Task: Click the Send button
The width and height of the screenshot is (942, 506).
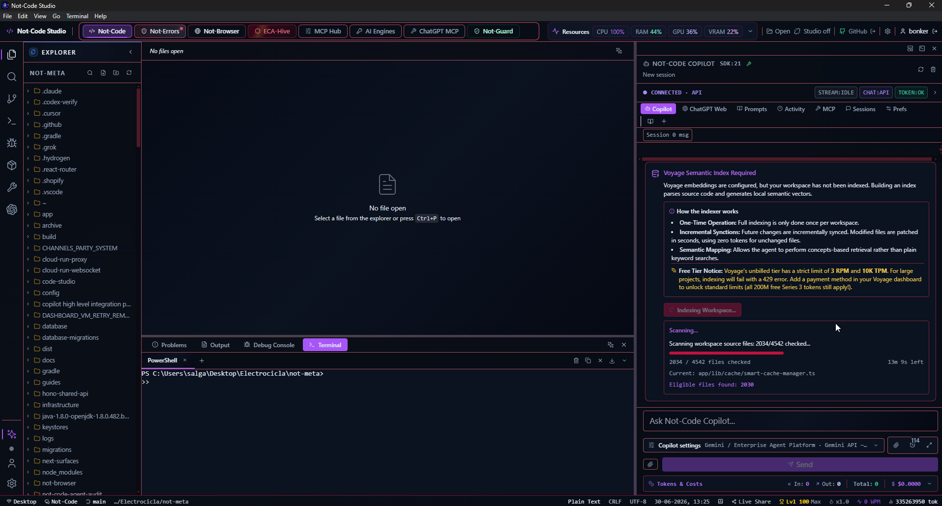Action: pyautogui.click(x=800, y=464)
